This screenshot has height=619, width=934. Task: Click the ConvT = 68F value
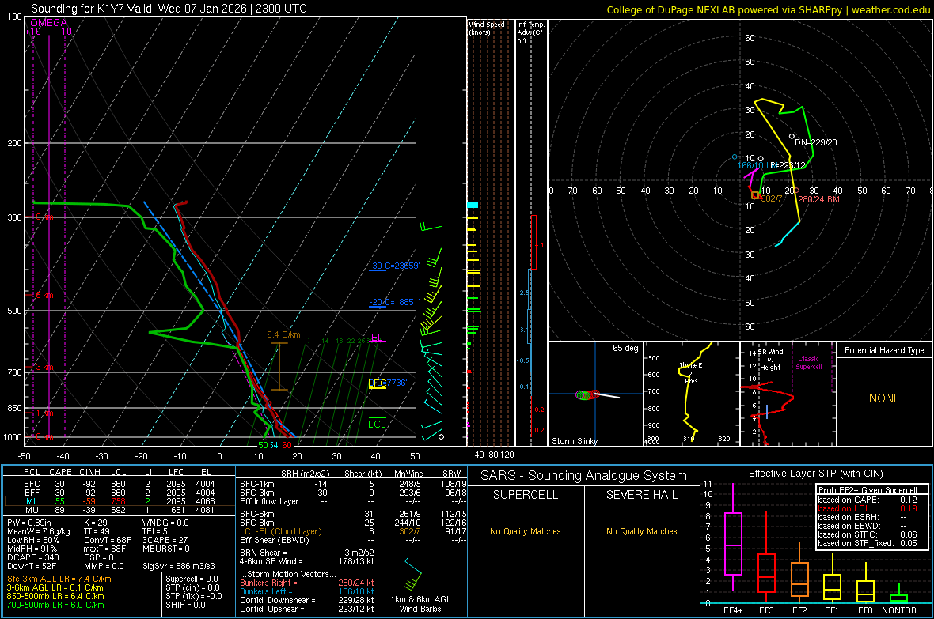[108, 540]
